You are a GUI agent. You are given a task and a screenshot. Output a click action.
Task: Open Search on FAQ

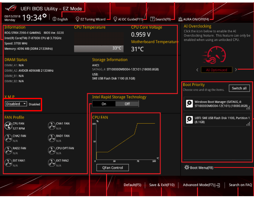pos(240,185)
